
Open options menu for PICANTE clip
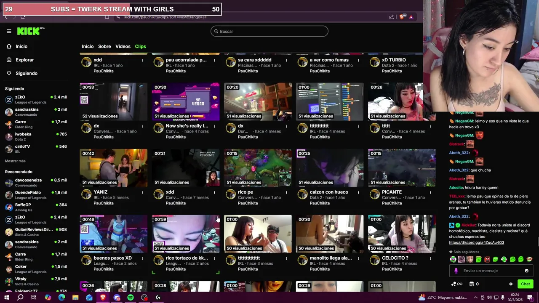click(x=430, y=192)
